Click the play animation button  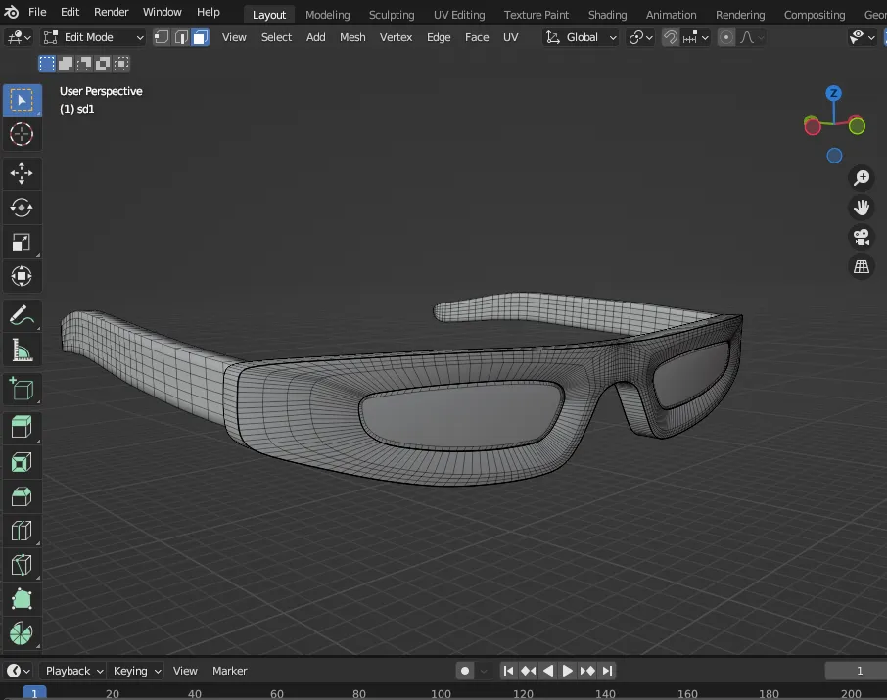(568, 671)
